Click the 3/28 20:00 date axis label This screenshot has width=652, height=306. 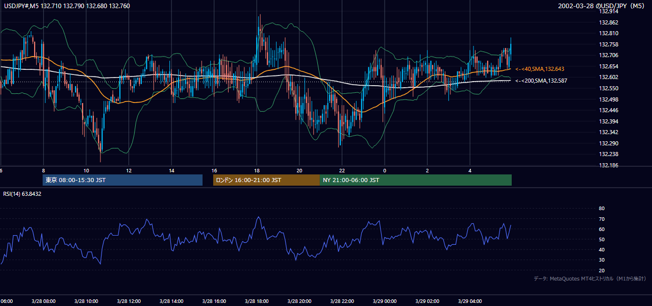point(300,301)
